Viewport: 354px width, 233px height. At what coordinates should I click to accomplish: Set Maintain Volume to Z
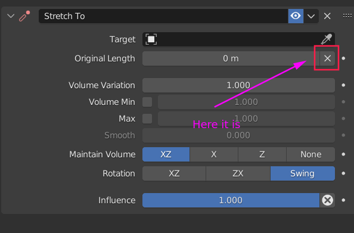click(x=262, y=154)
